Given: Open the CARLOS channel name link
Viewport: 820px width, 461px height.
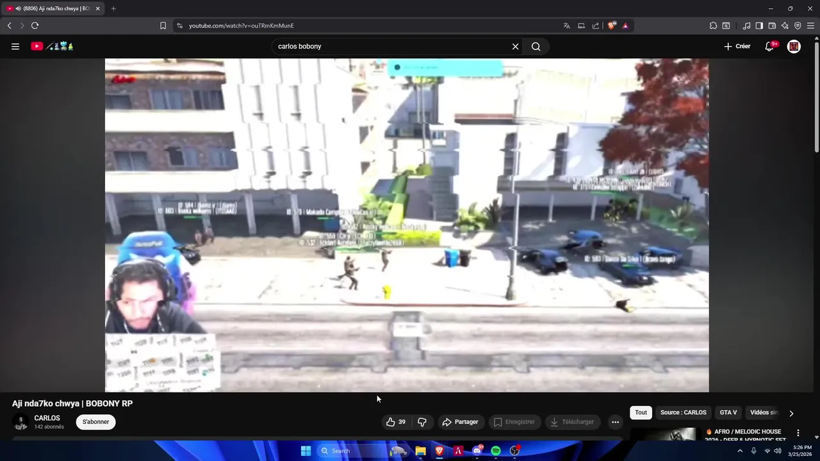Looking at the screenshot, I should 47,418.
